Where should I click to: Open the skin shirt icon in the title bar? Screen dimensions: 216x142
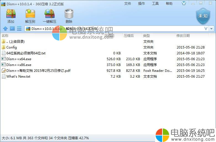184,3
